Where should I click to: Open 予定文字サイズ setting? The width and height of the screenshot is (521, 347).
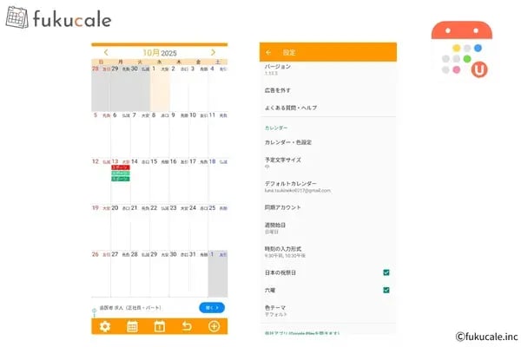point(284,162)
